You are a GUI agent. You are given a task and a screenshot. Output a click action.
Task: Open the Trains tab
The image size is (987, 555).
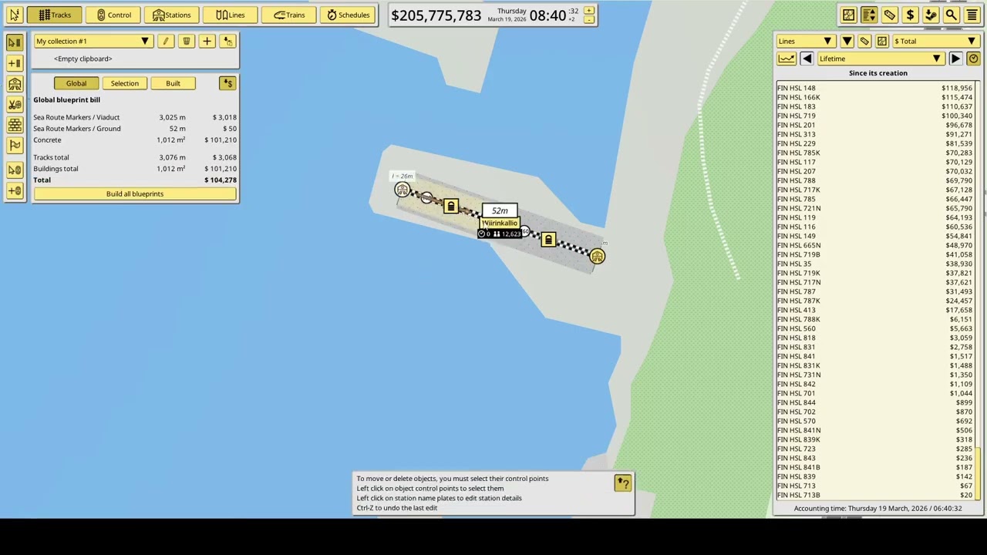[x=289, y=15]
